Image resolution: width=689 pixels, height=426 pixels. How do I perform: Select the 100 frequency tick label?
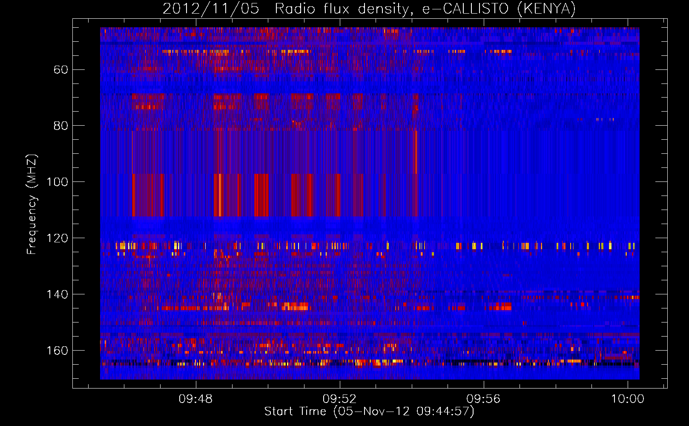[x=57, y=182]
